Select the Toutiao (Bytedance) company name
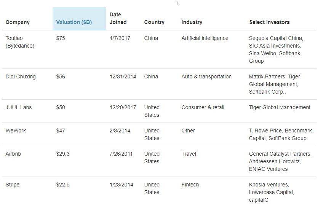The width and height of the screenshot is (323, 207). click(x=20, y=42)
